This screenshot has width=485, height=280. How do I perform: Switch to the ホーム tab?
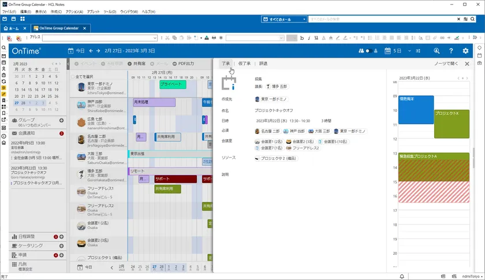point(11,28)
